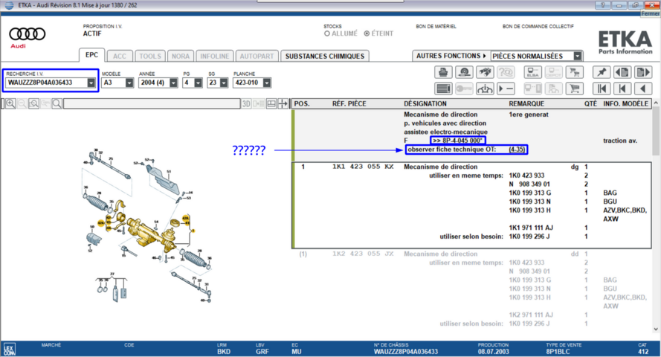Go to next illustration page icon
661x357 pixels.
tap(643, 72)
